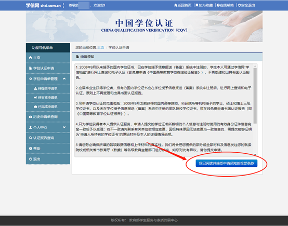Click the file icon next to 申请须知 heading
This screenshot has width=288, height=226.
point(77,57)
